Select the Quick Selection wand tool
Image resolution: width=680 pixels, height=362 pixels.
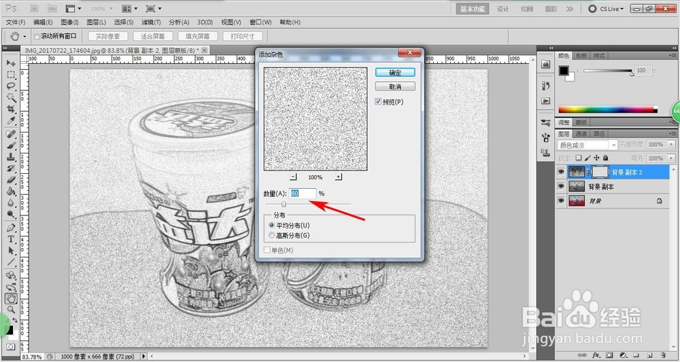[x=11, y=97]
